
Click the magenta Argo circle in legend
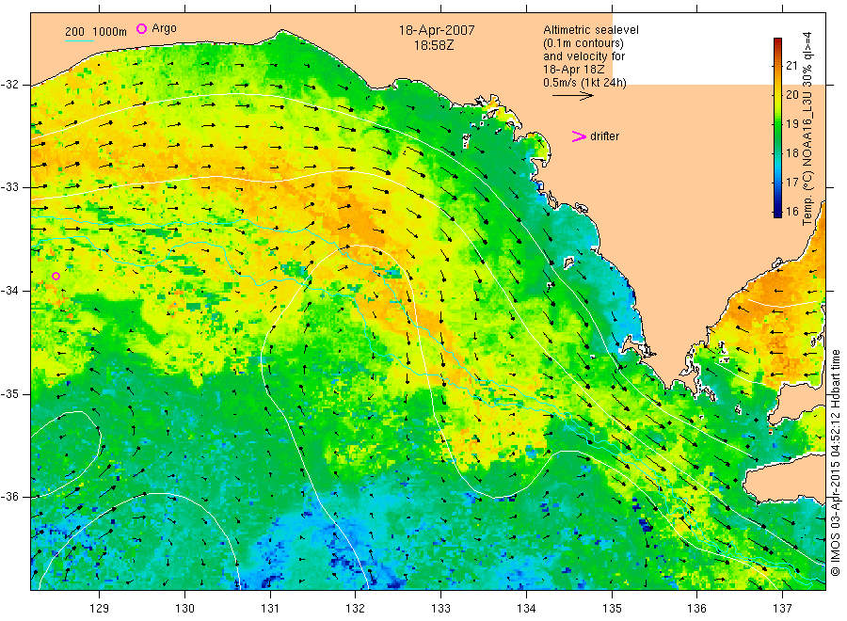click(x=141, y=28)
